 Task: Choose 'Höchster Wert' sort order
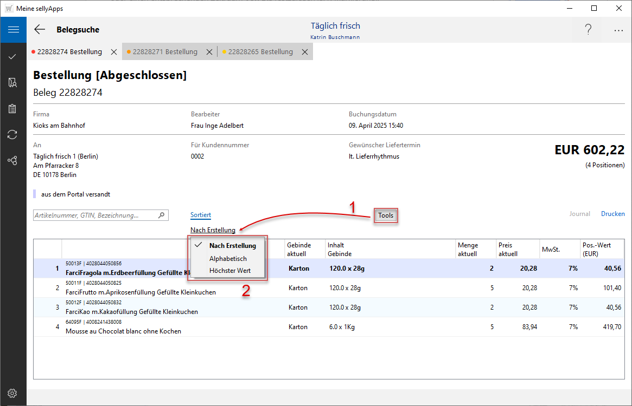(230, 271)
